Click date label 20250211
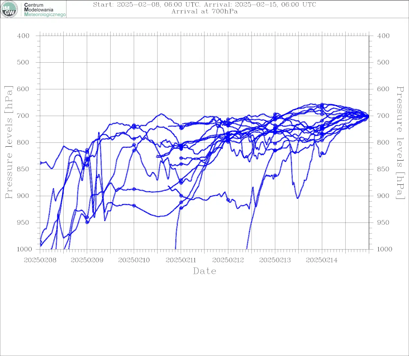 181,260
